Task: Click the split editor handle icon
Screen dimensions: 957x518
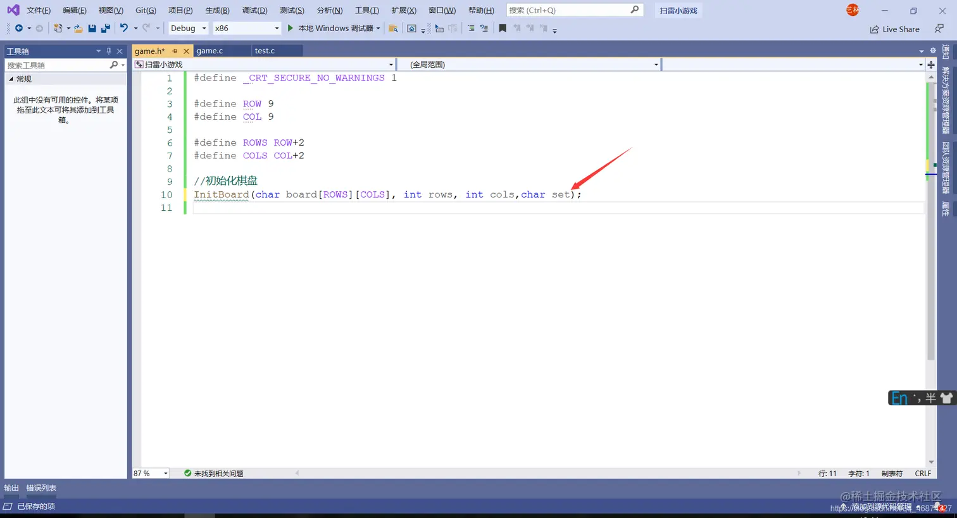Action: click(931, 65)
